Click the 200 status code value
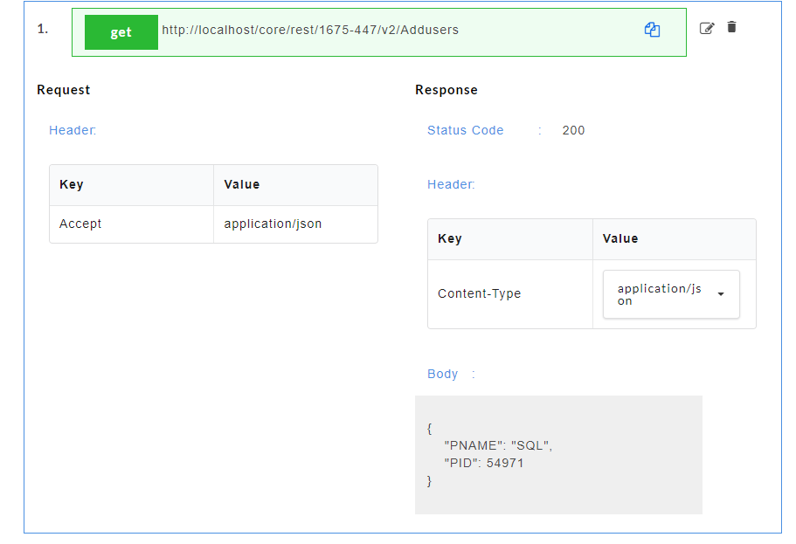Screen dimensions: 796x544 tap(573, 130)
